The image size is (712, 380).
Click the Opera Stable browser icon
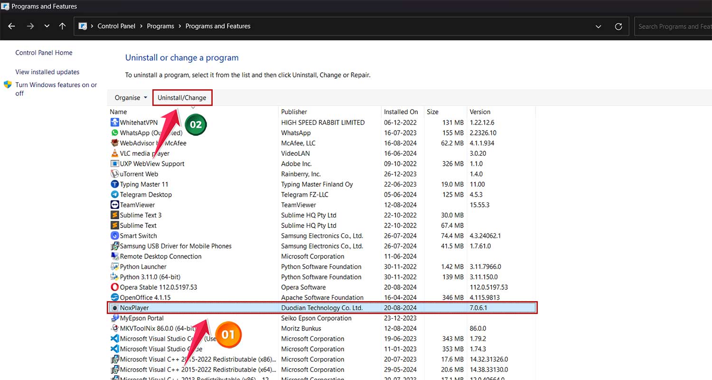pos(114,287)
